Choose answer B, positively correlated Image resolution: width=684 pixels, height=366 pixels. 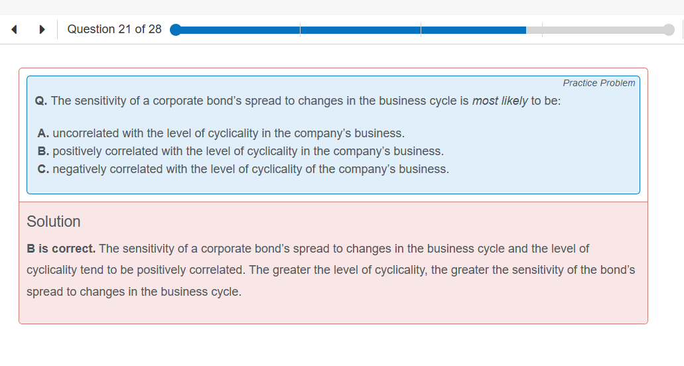pos(247,151)
